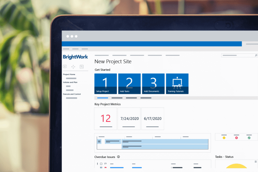Select the flag column header toggle
The height and width of the screenshot is (172, 258).
coord(106,164)
